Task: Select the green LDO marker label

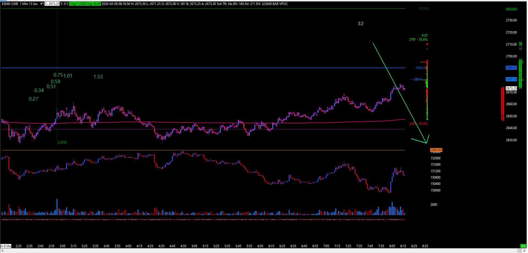Action: tap(62, 142)
